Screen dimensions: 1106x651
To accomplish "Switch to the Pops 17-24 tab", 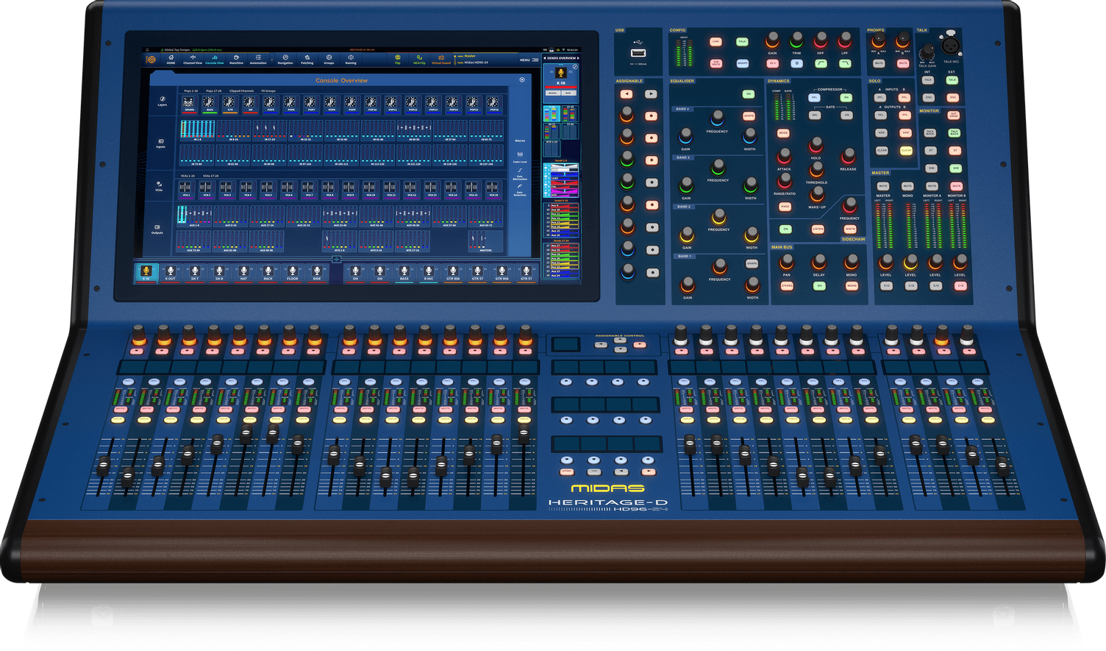I will click(213, 91).
